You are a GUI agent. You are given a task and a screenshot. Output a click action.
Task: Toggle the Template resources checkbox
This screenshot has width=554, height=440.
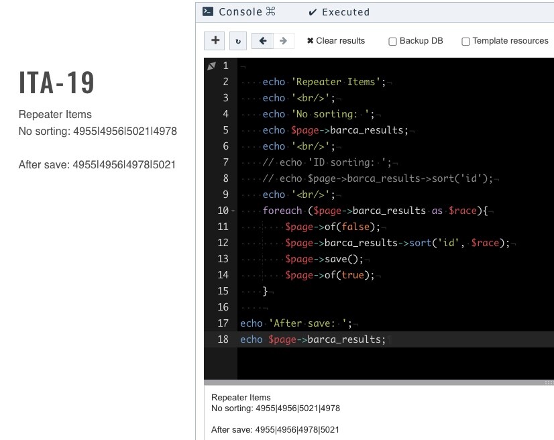(x=465, y=42)
